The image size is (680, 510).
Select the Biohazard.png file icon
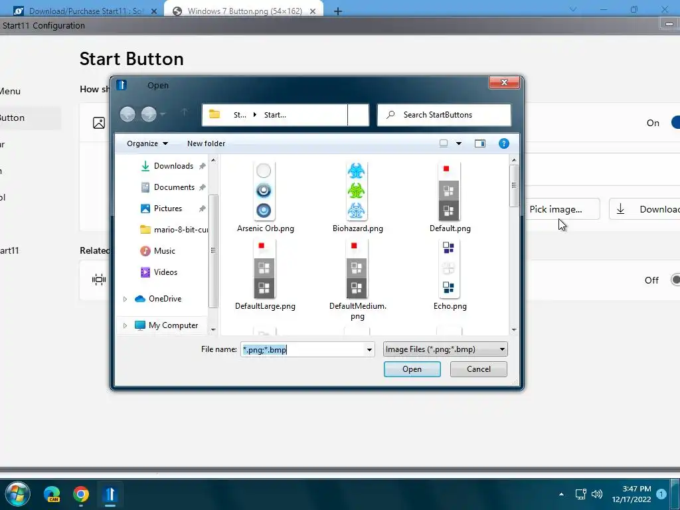357,191
